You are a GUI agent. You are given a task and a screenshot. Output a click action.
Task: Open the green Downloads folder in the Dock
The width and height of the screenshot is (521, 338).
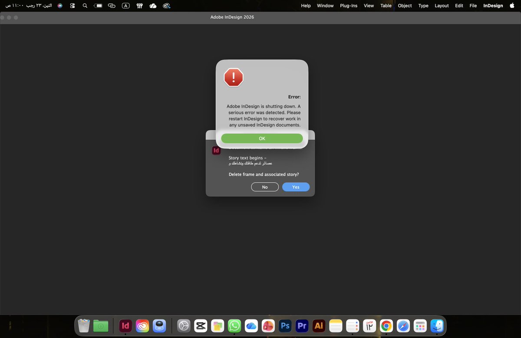[x=101, y=325]
